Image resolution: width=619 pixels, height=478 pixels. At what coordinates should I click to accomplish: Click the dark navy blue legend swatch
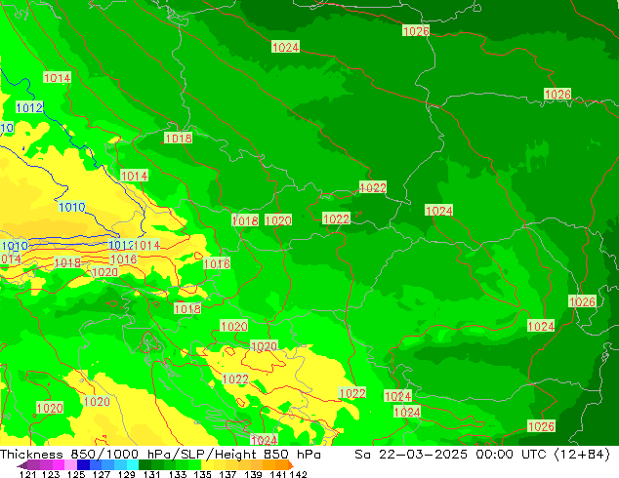[x=83, y=465]
